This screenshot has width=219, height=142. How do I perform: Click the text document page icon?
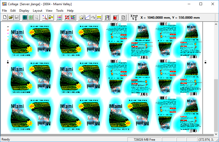(x=124, y=18)
